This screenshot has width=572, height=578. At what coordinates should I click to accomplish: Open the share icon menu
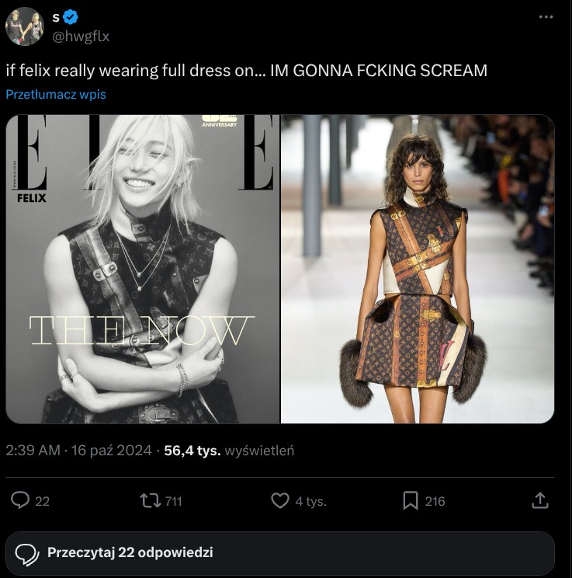pos(540,500)
